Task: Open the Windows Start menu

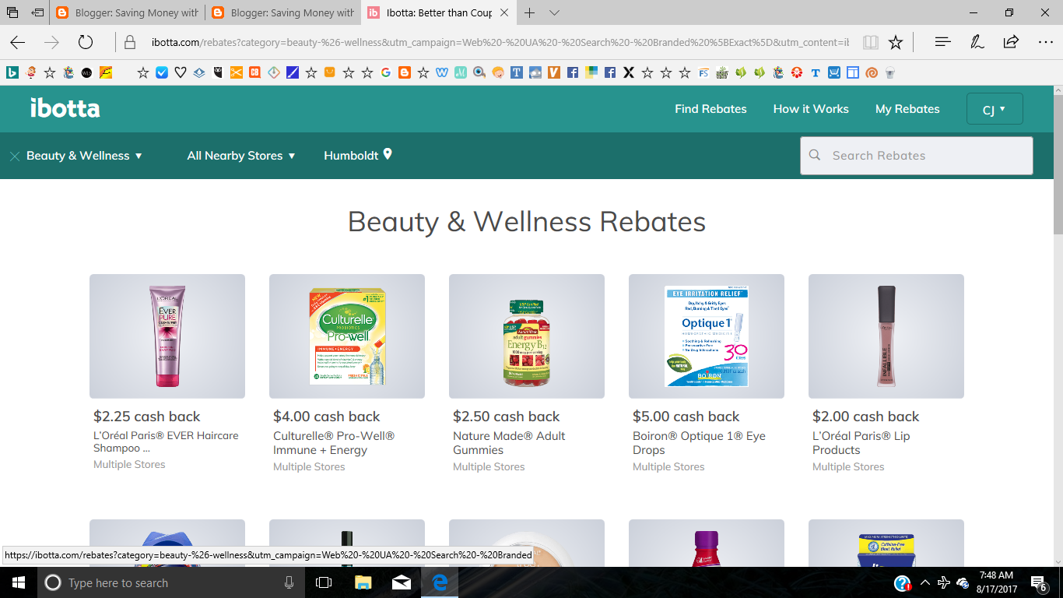Action: (18, 582)
